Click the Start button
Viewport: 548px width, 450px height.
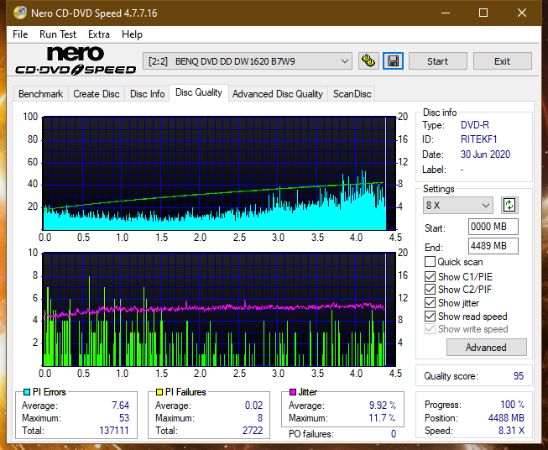coord(437,61)
